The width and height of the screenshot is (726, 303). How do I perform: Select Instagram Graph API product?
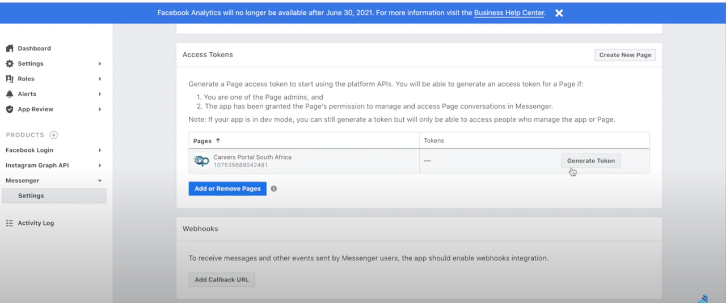click(37, 165)
